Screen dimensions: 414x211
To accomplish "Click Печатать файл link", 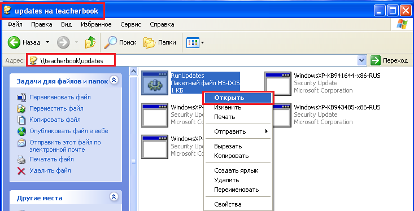I will 51,159.
